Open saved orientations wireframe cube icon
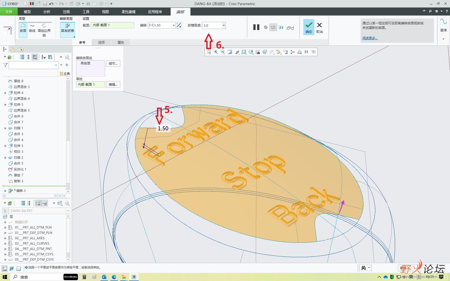Viewport: 450px width, 281px height. coord(244,52)
